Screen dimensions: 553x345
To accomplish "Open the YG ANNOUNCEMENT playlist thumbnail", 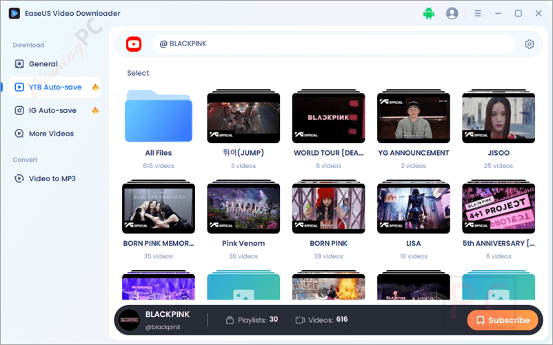I will [413, 116].
